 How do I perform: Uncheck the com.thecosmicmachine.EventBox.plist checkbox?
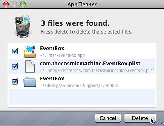tap(15, 66)
